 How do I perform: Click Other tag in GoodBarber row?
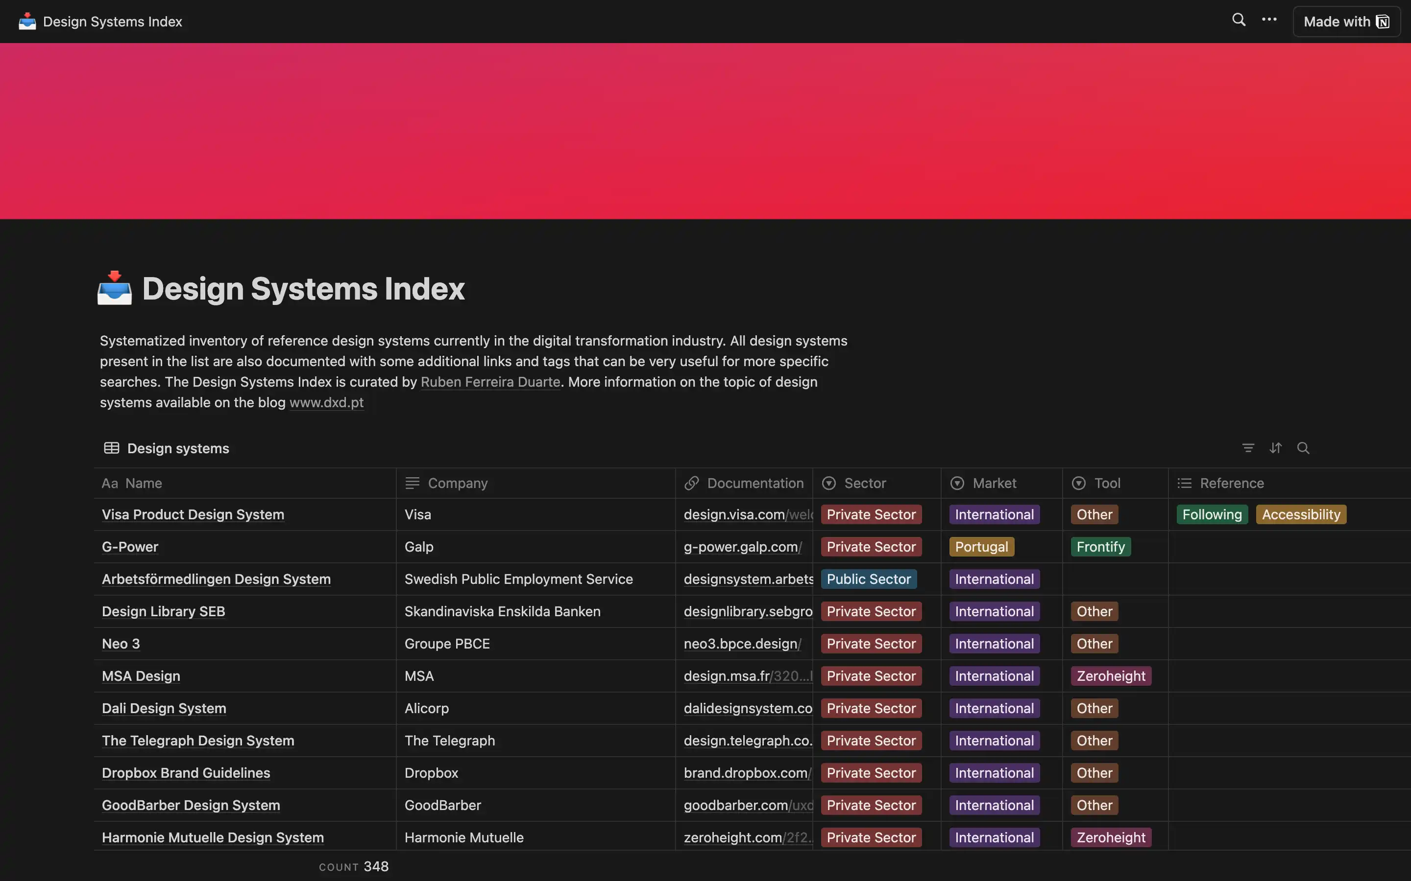tap(1095, 805)
